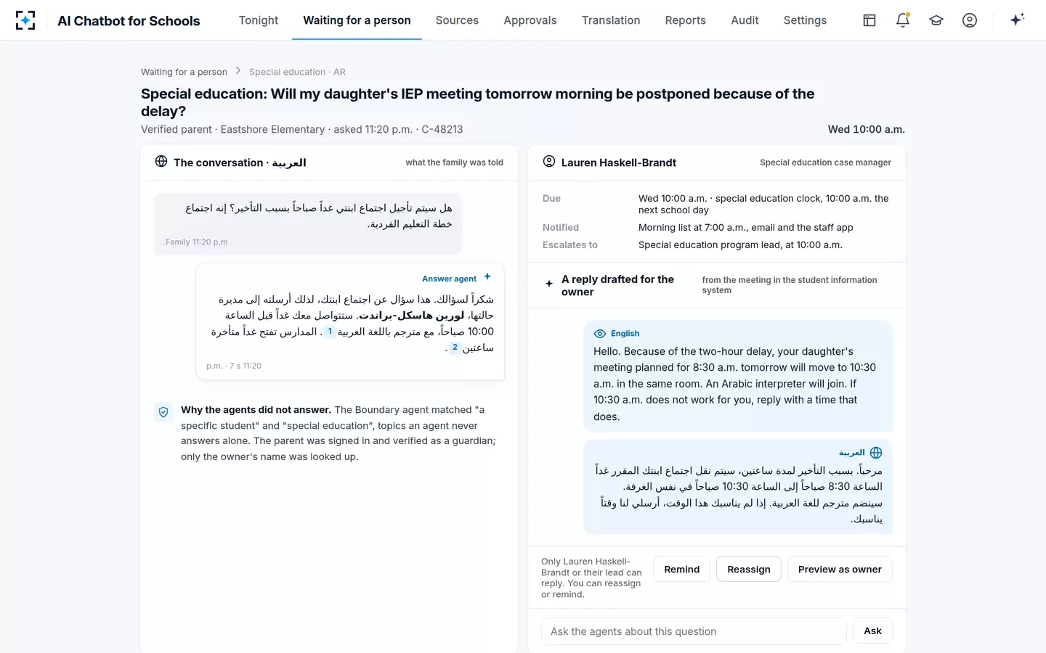Click the sparkle assistant icon in header
Viewport: 1046px width, 653px height.
pos(1017,20)
